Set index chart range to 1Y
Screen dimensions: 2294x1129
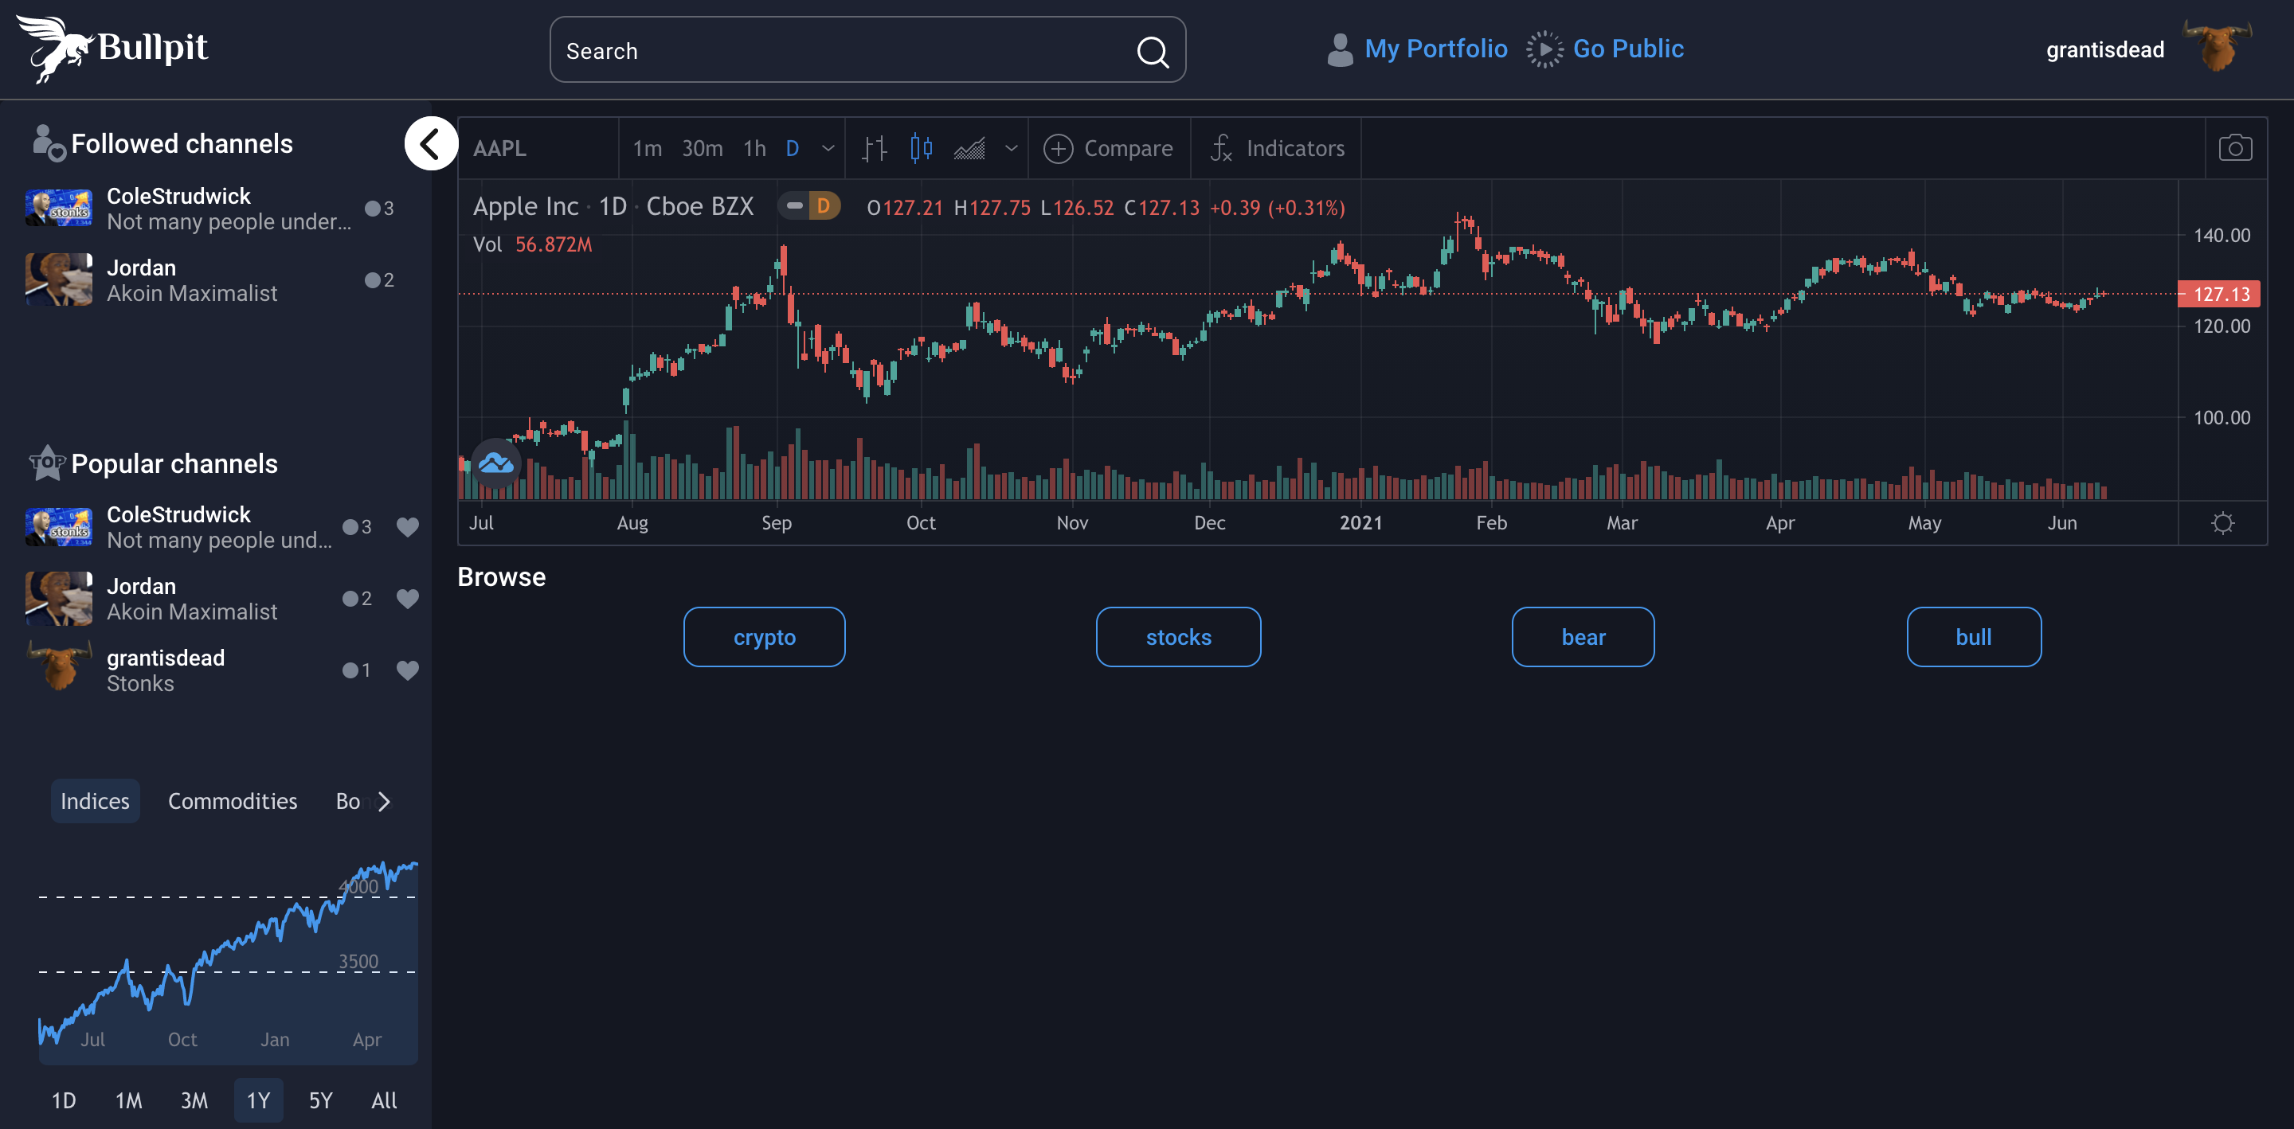point(258,1100)
